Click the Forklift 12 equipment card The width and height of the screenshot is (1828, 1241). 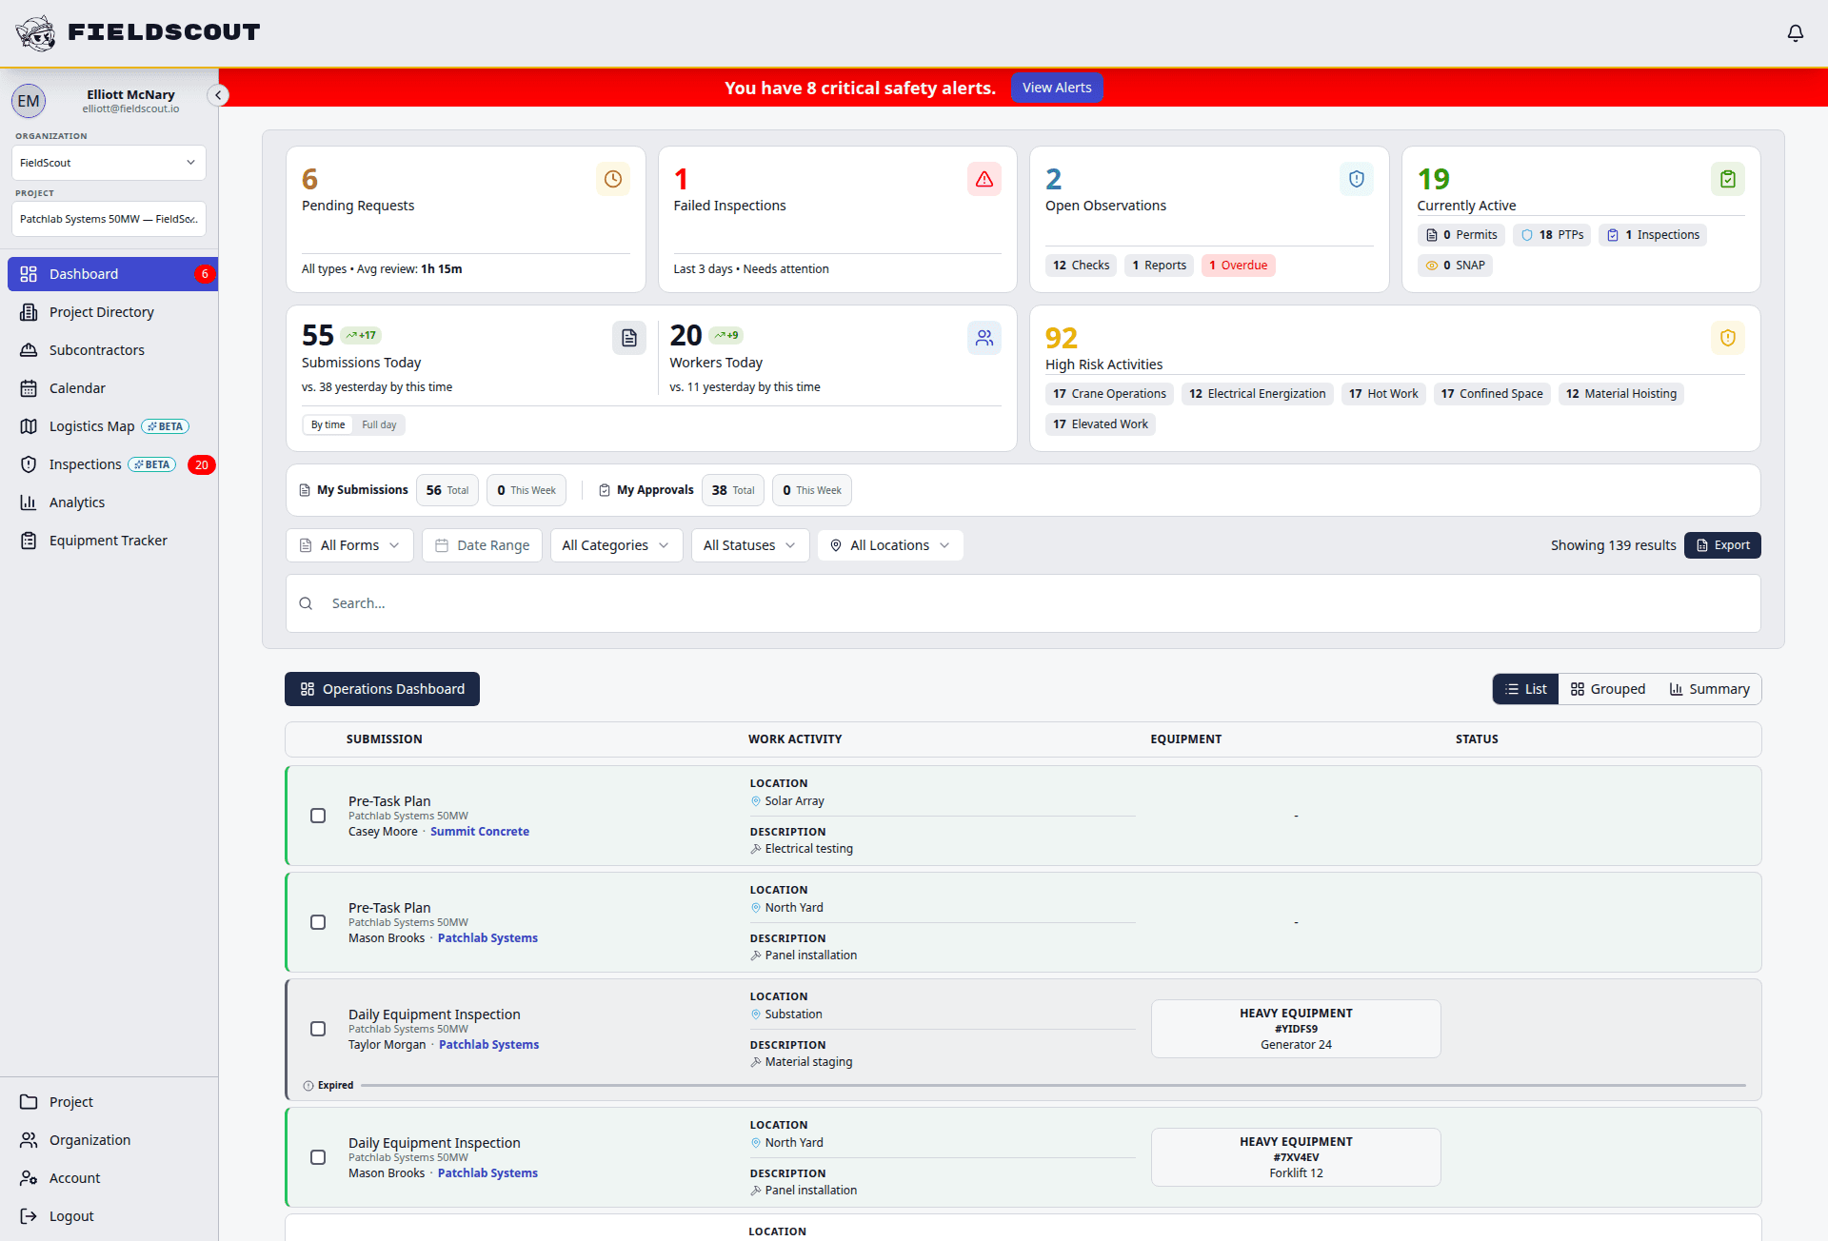click(1296, 1157)
